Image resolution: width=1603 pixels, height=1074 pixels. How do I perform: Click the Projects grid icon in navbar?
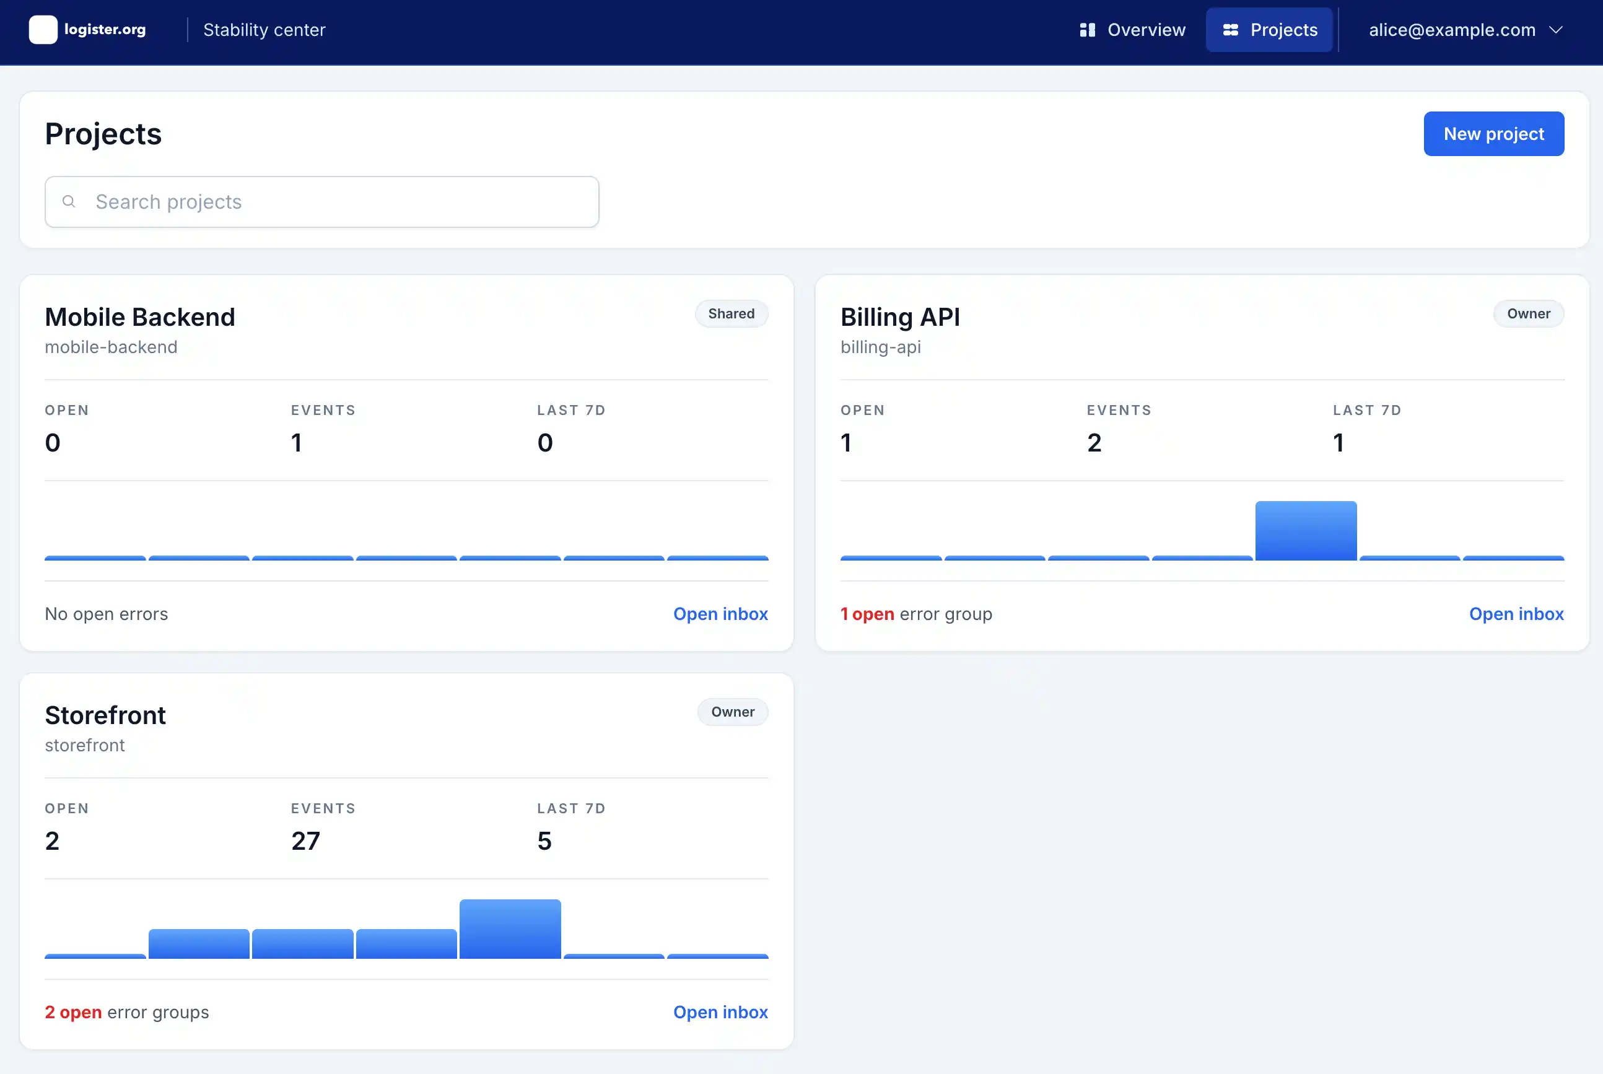(1231, 30)
